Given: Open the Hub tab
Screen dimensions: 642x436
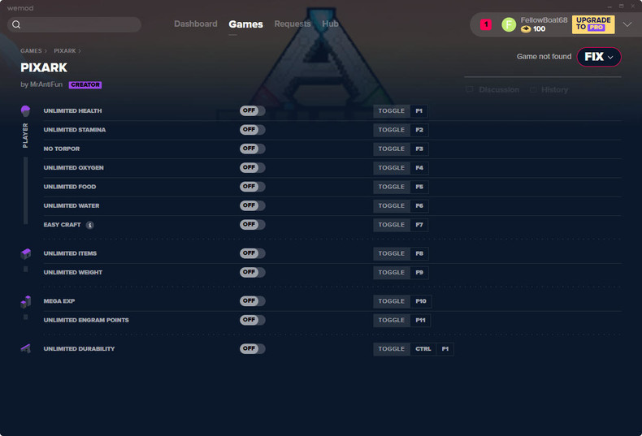Looking at the screenshot, I should click(x=330, y=24).
